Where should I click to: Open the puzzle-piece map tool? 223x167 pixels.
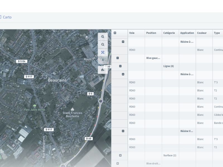pyautogui.click(x=103, y=70)
